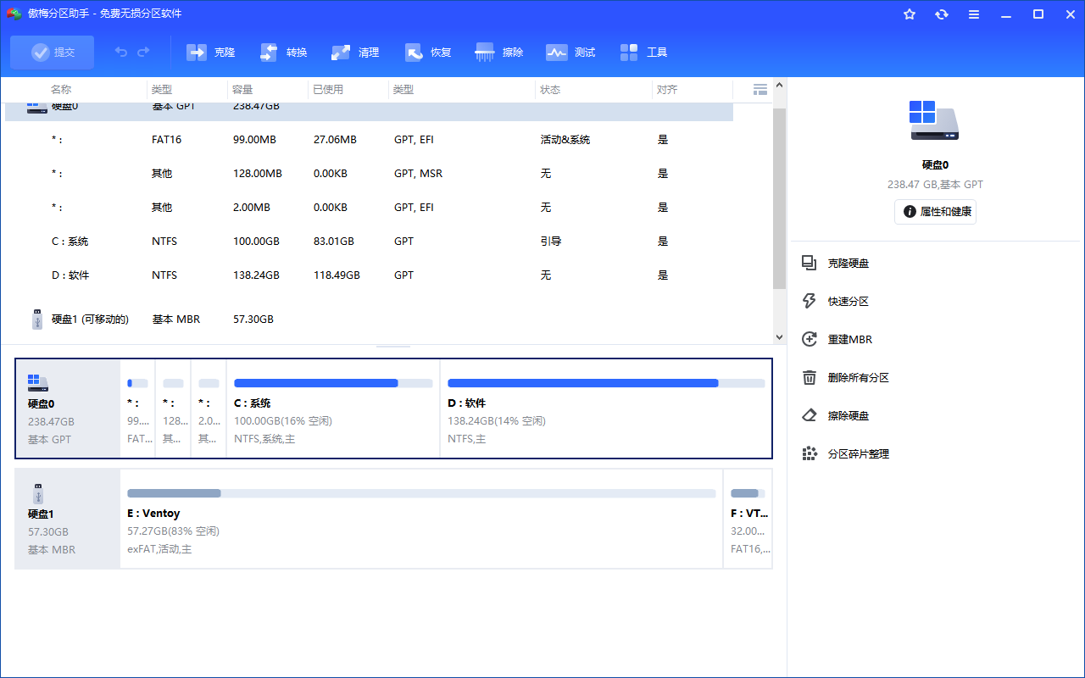
Task: Select Delete All Partitions (删除所有分区)
Action: [x=858, y=378]
